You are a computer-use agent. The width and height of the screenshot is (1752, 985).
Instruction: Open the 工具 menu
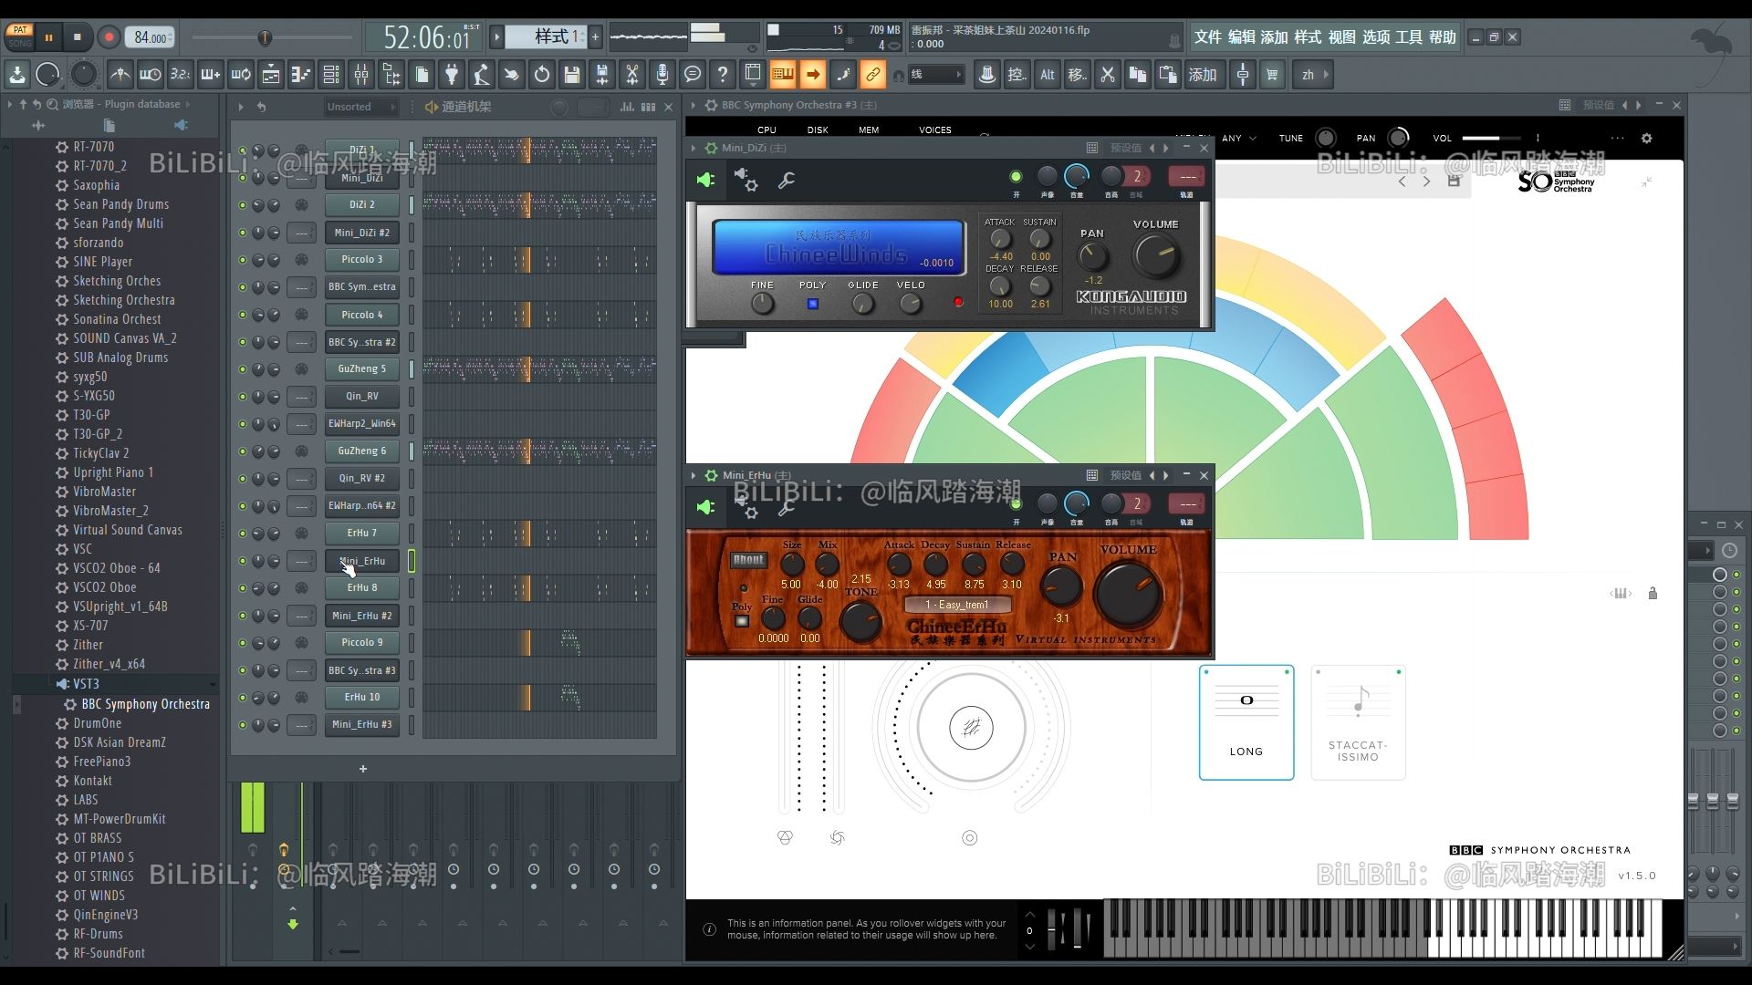(x=1408, y=36)
